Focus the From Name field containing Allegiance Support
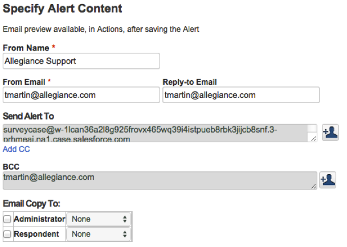This screenshot has height=247, width=347. point(81,61)
